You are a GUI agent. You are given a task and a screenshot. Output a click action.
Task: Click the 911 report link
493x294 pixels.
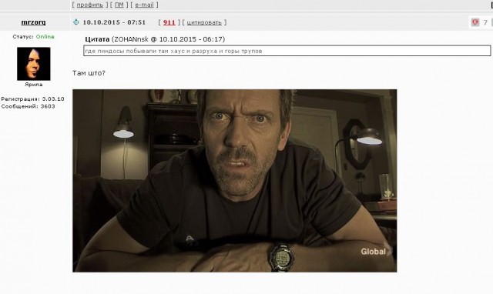169,22
